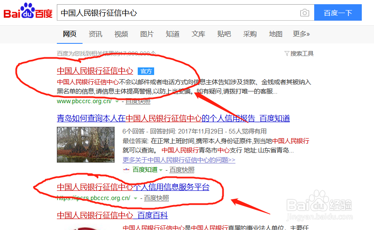Screen dimensions: 374x230
Task: Go to the 文库 tab
Action: click(x=198, y=34)
